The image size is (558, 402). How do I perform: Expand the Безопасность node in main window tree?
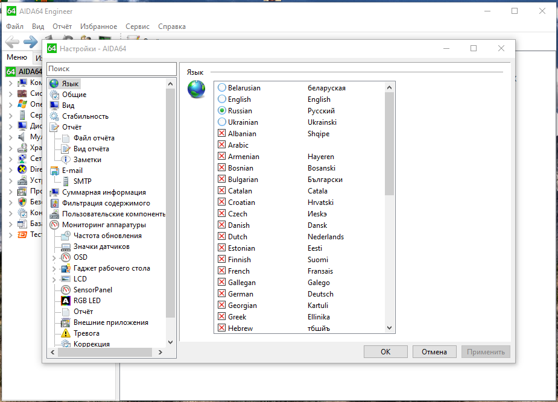pos(10,203)
